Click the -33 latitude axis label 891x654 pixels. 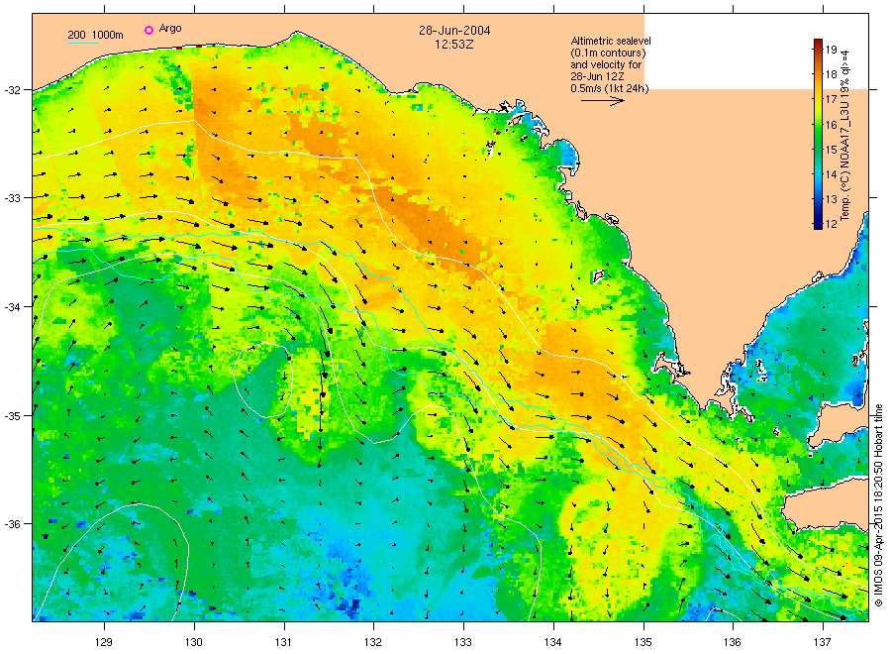pyautogui.click(x=13, y=198)
